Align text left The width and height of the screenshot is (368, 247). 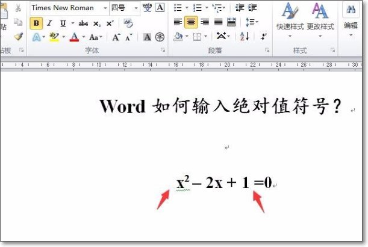pyautogui.click(x=178, y=22)
